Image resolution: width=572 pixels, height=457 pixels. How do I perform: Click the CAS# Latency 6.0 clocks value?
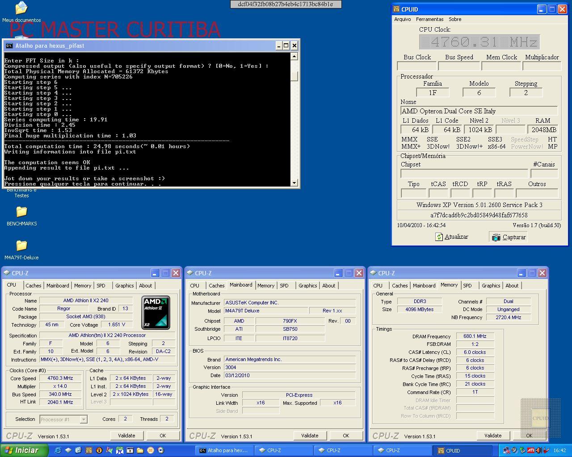coord(475,352)
